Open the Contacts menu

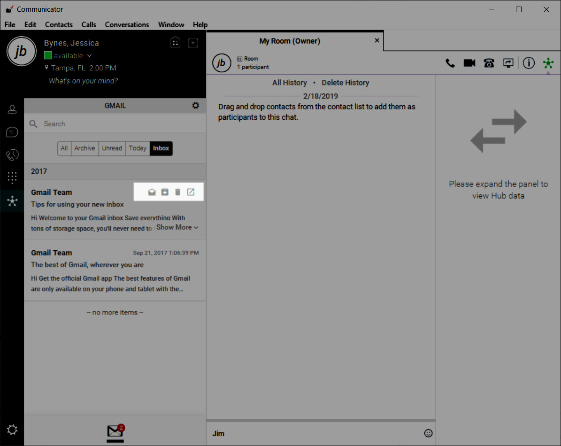point(59,25)
